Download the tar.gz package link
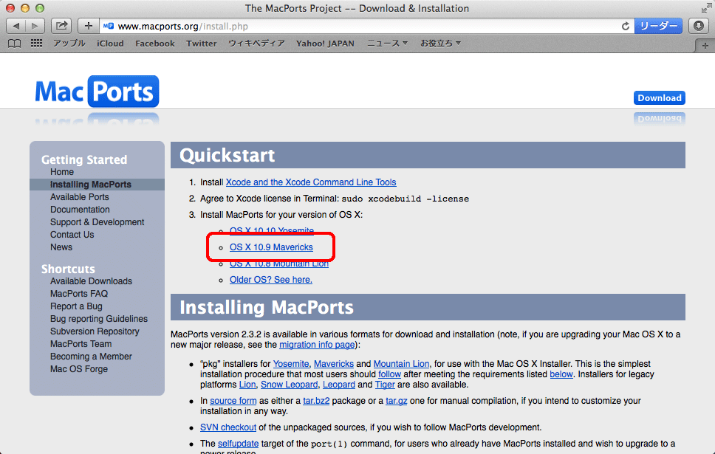Viewport: 715px width, 454px height. pos(396,401)
